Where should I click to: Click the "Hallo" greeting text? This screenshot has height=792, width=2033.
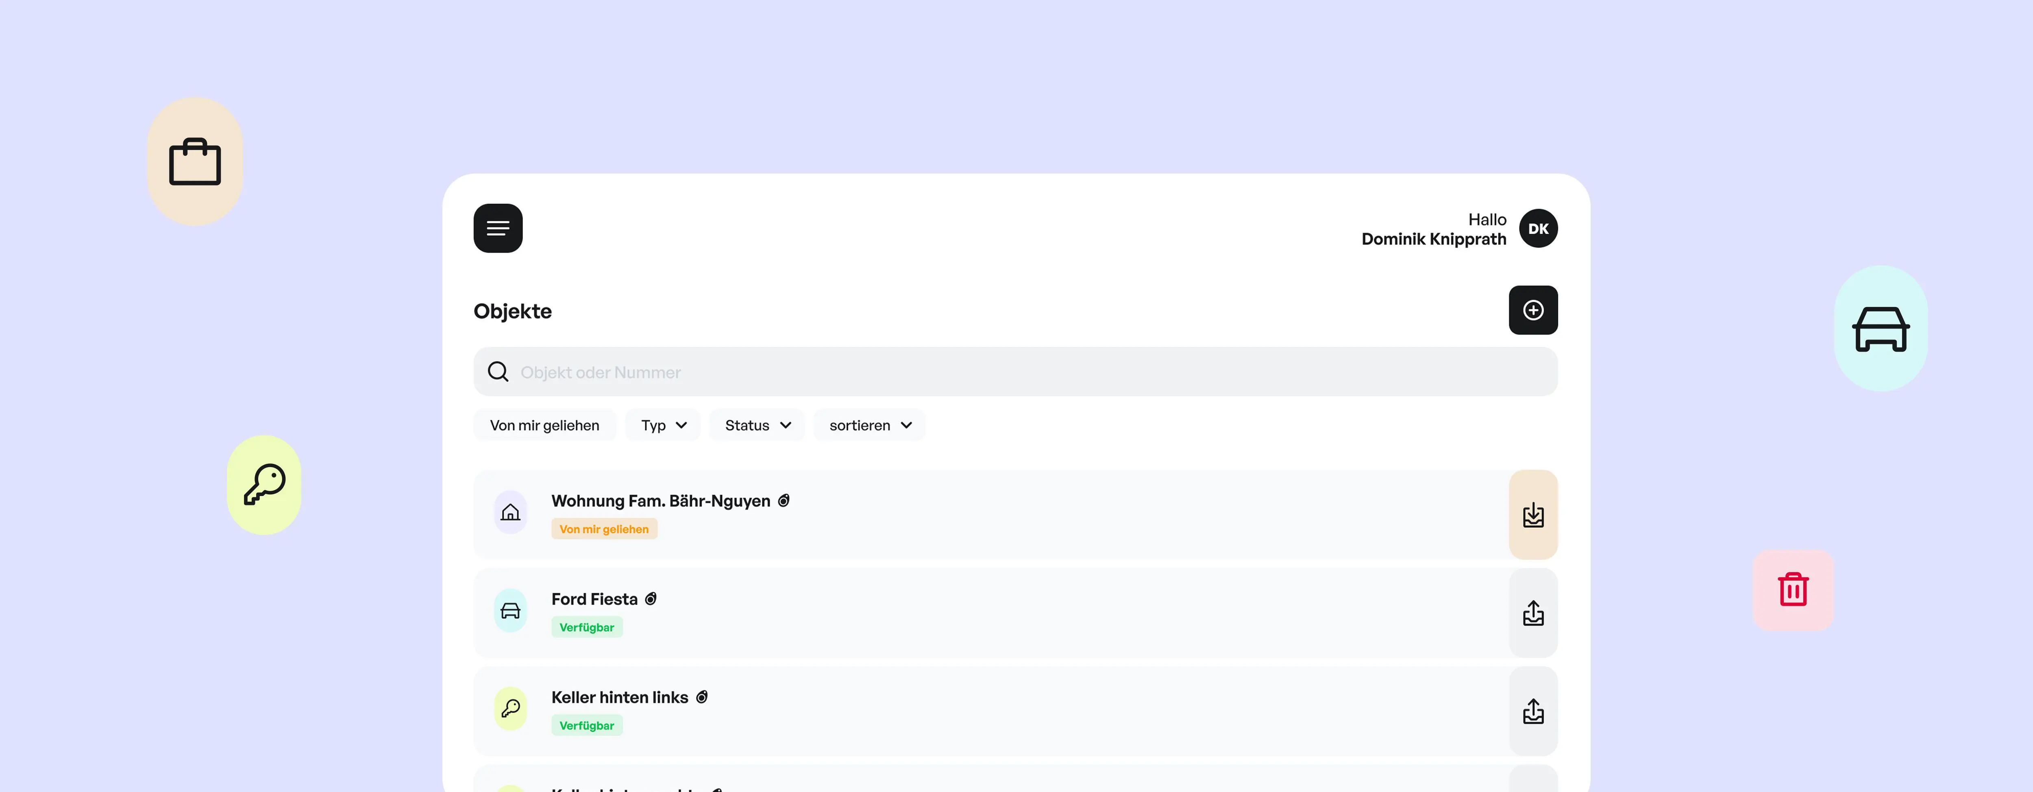[1487, 219]
